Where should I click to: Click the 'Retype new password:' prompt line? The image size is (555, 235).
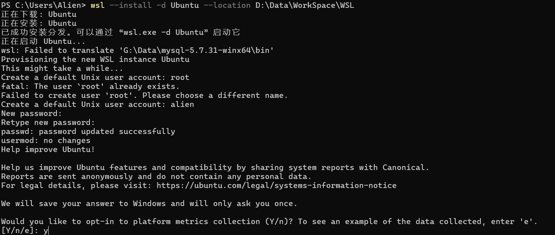click(48, 123)
